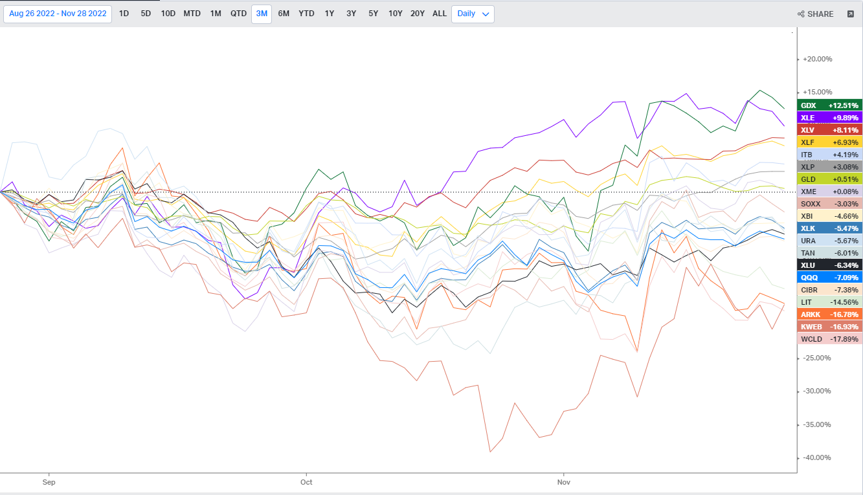
Task: Click the XME +0.08% legend label
Action: 829,192
